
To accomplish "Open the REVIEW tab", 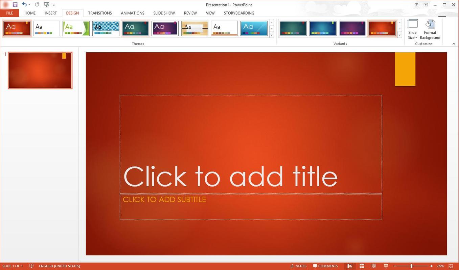I will click(x=190, y=13).
